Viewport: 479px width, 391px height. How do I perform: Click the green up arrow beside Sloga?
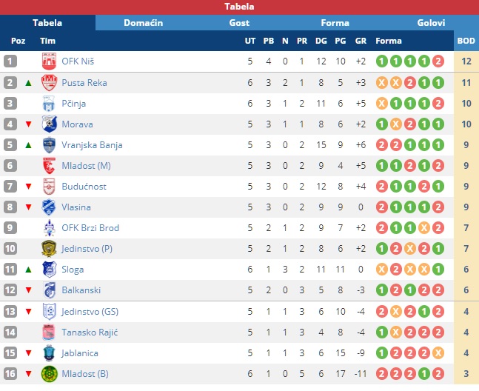28,270
